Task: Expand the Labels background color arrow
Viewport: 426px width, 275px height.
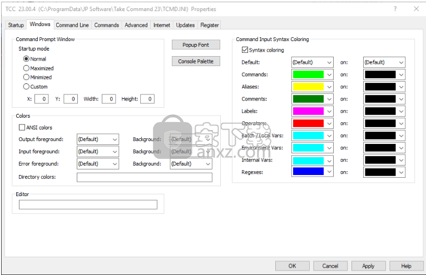Action: (402, 111)
